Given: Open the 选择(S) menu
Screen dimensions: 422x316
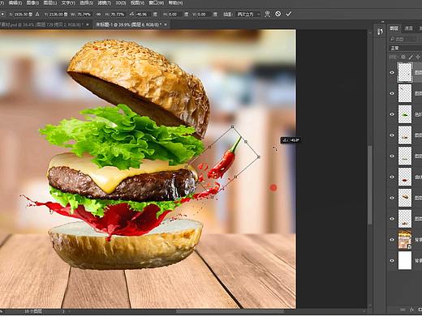Looking at the screenshot, I should click(x=86, y=3).
